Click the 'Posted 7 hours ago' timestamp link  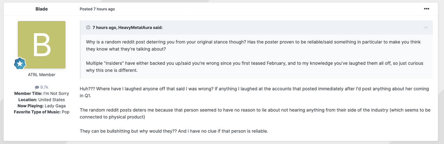tap(97, 9)
